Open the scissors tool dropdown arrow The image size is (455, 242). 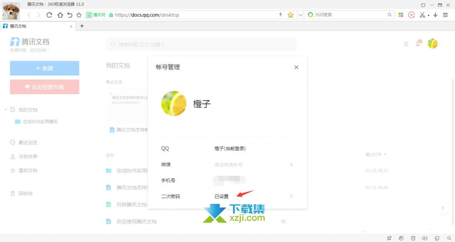428,15
